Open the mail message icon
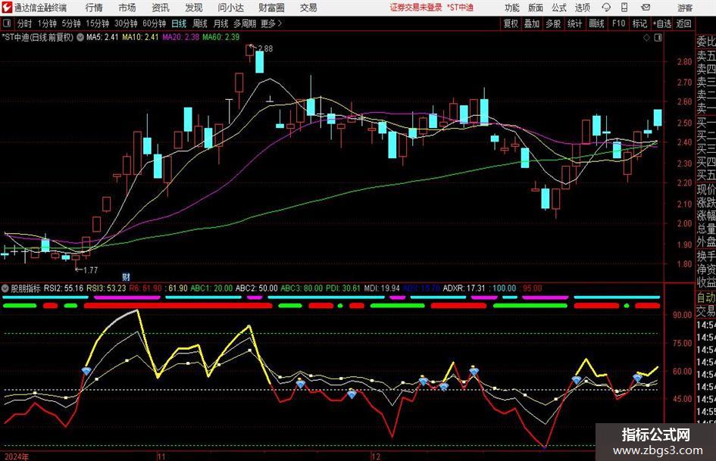Viewport: 716px width, 461px height. (x=646, y=8)
